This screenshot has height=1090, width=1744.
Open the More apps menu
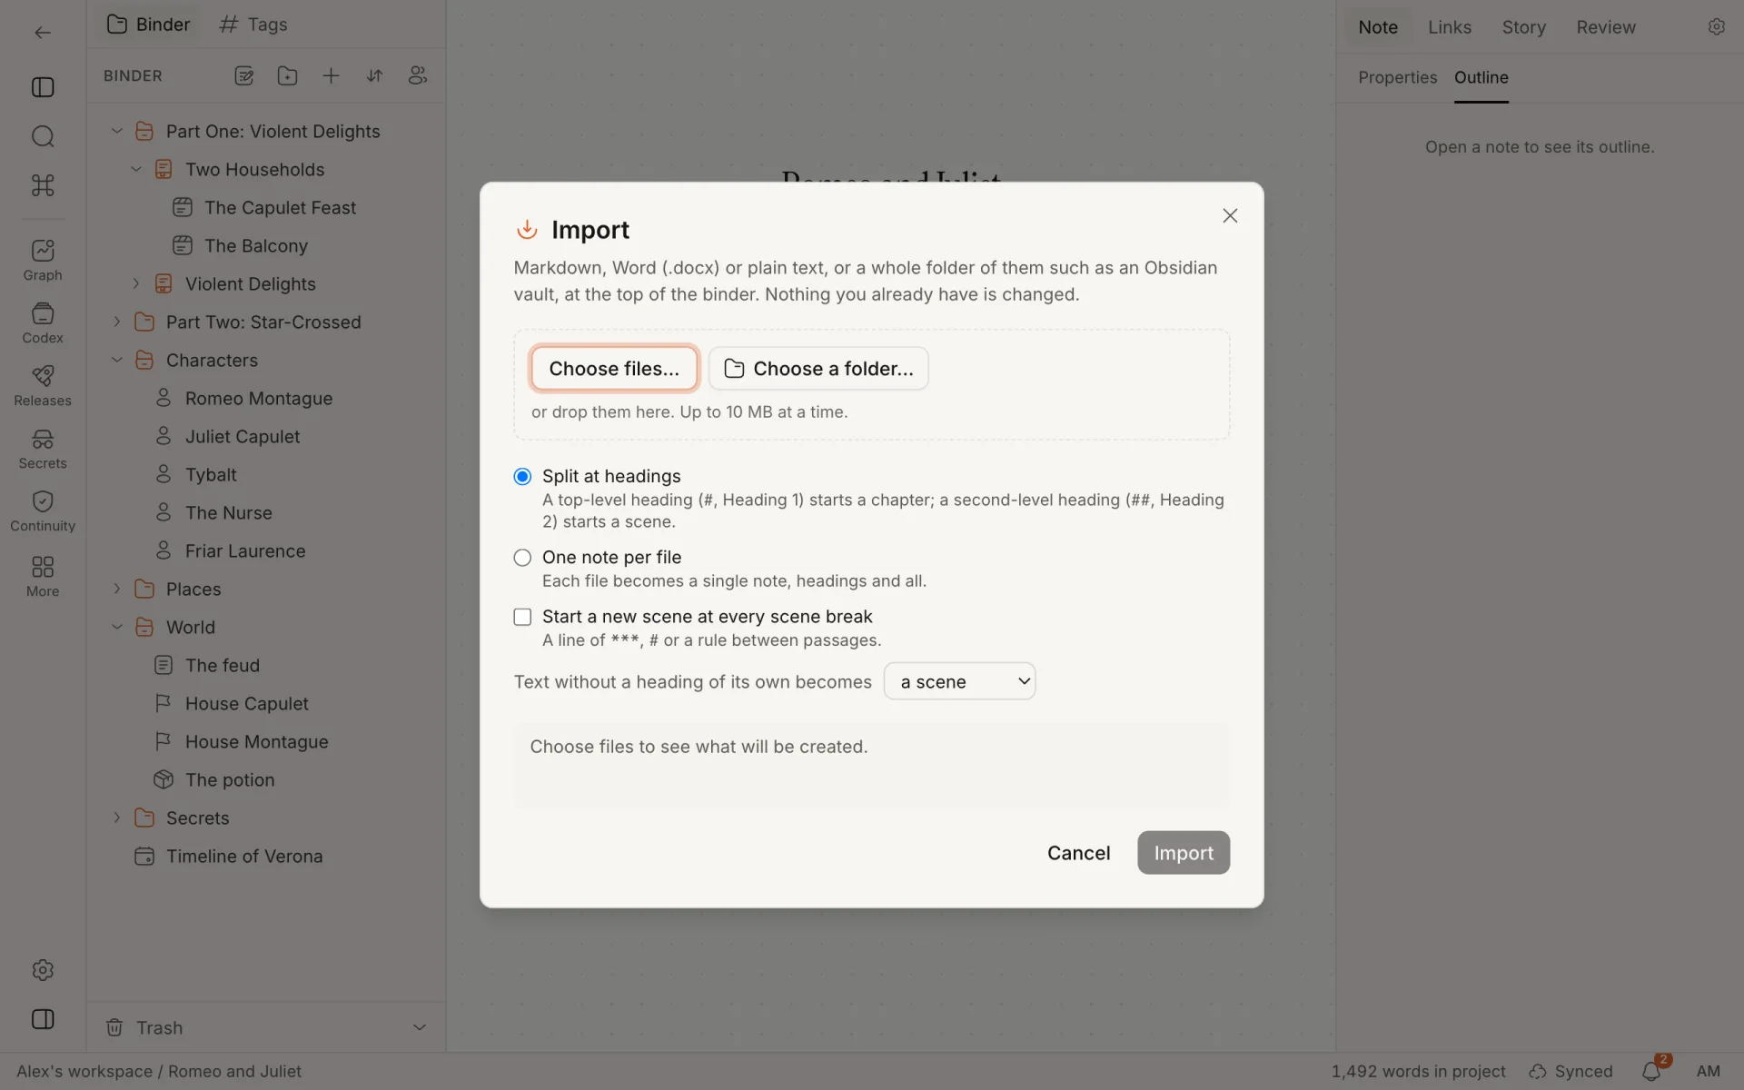(x=43, y=577)
